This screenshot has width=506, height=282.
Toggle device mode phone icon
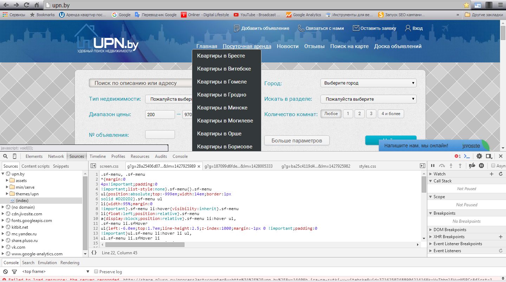pyautogui.click(x=15, y=156)
